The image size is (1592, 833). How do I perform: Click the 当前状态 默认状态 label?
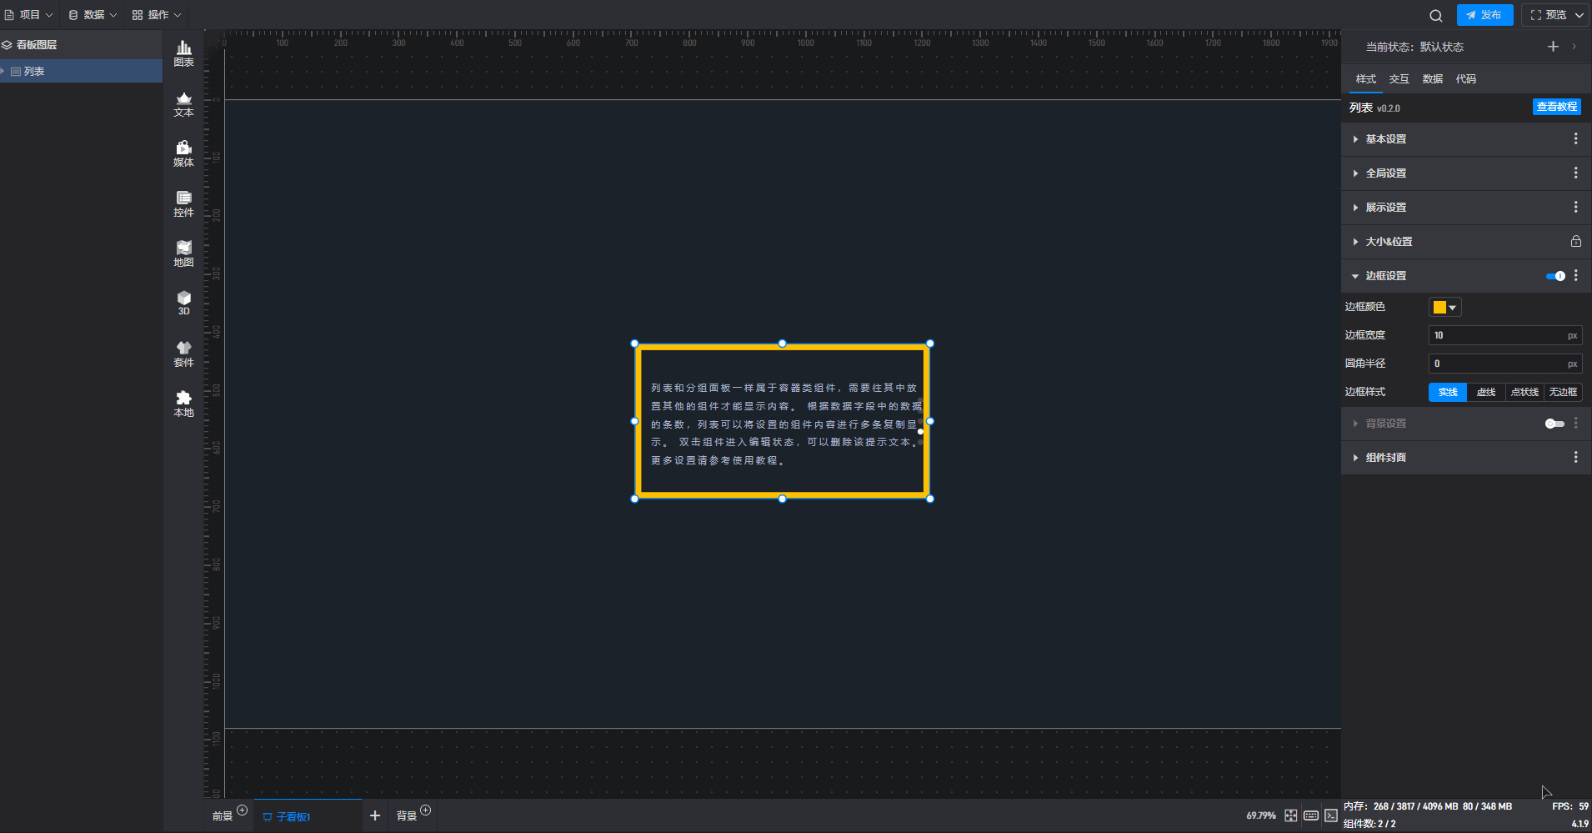pos(1414,47)
